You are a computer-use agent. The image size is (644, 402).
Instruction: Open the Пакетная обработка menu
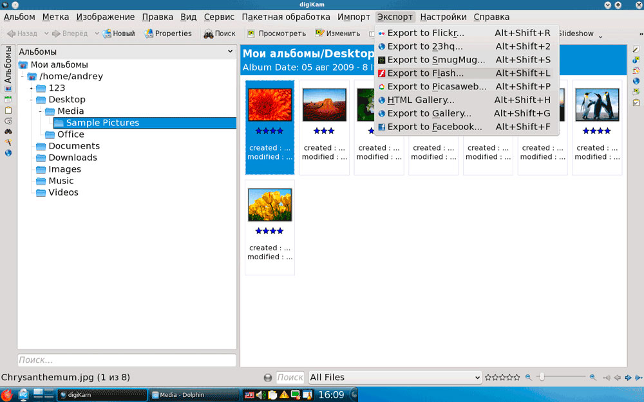tap(286, 17)
